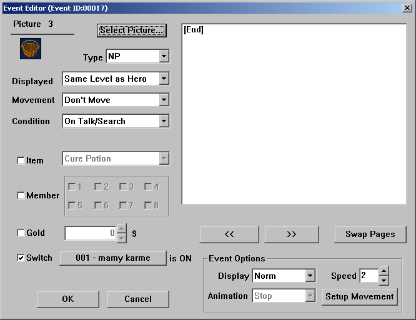The width and height of the screenshot is (416, 320).
Task: Click the Swap Pages button
Action: pyautogui.click(x=370, y=234)
